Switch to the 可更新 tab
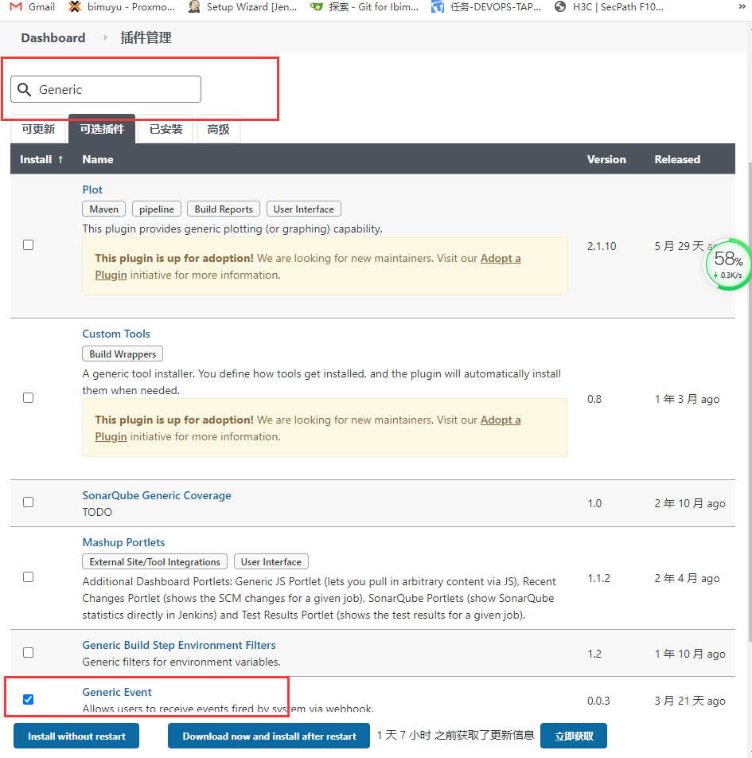The image size is (752, 758). point(37,129)
